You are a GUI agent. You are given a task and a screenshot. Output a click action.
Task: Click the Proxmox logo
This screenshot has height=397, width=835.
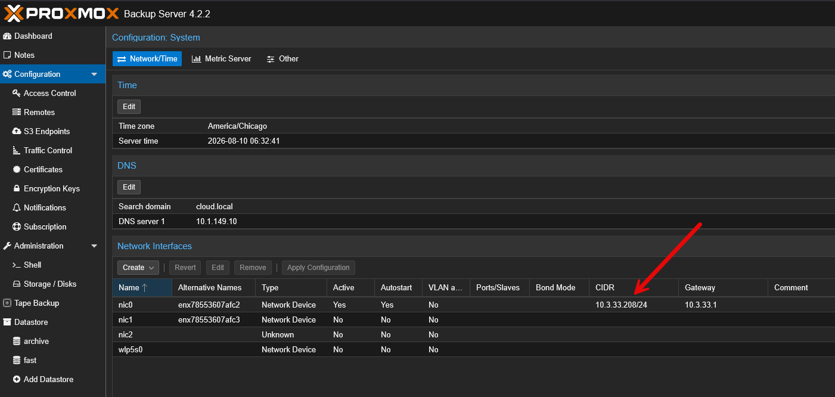click(61, 13)
